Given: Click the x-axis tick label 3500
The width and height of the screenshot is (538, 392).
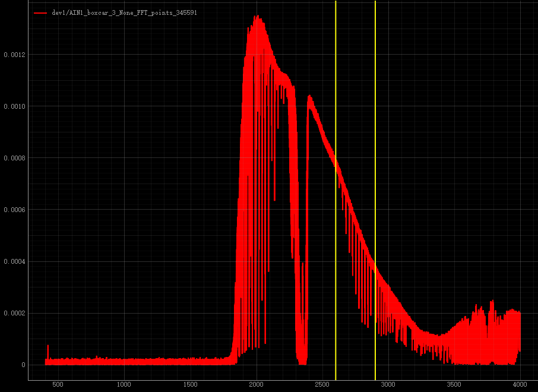Looking at the screenshot, I should 454,384.
